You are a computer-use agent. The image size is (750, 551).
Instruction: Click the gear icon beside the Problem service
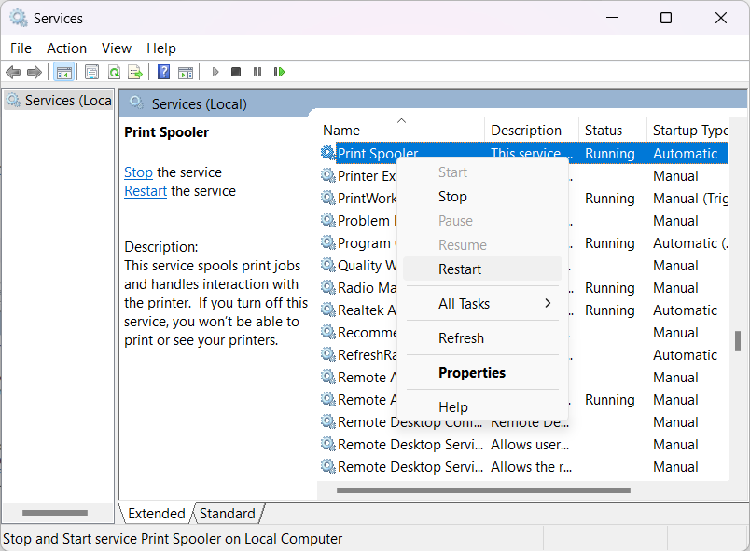tap(327, 220)
